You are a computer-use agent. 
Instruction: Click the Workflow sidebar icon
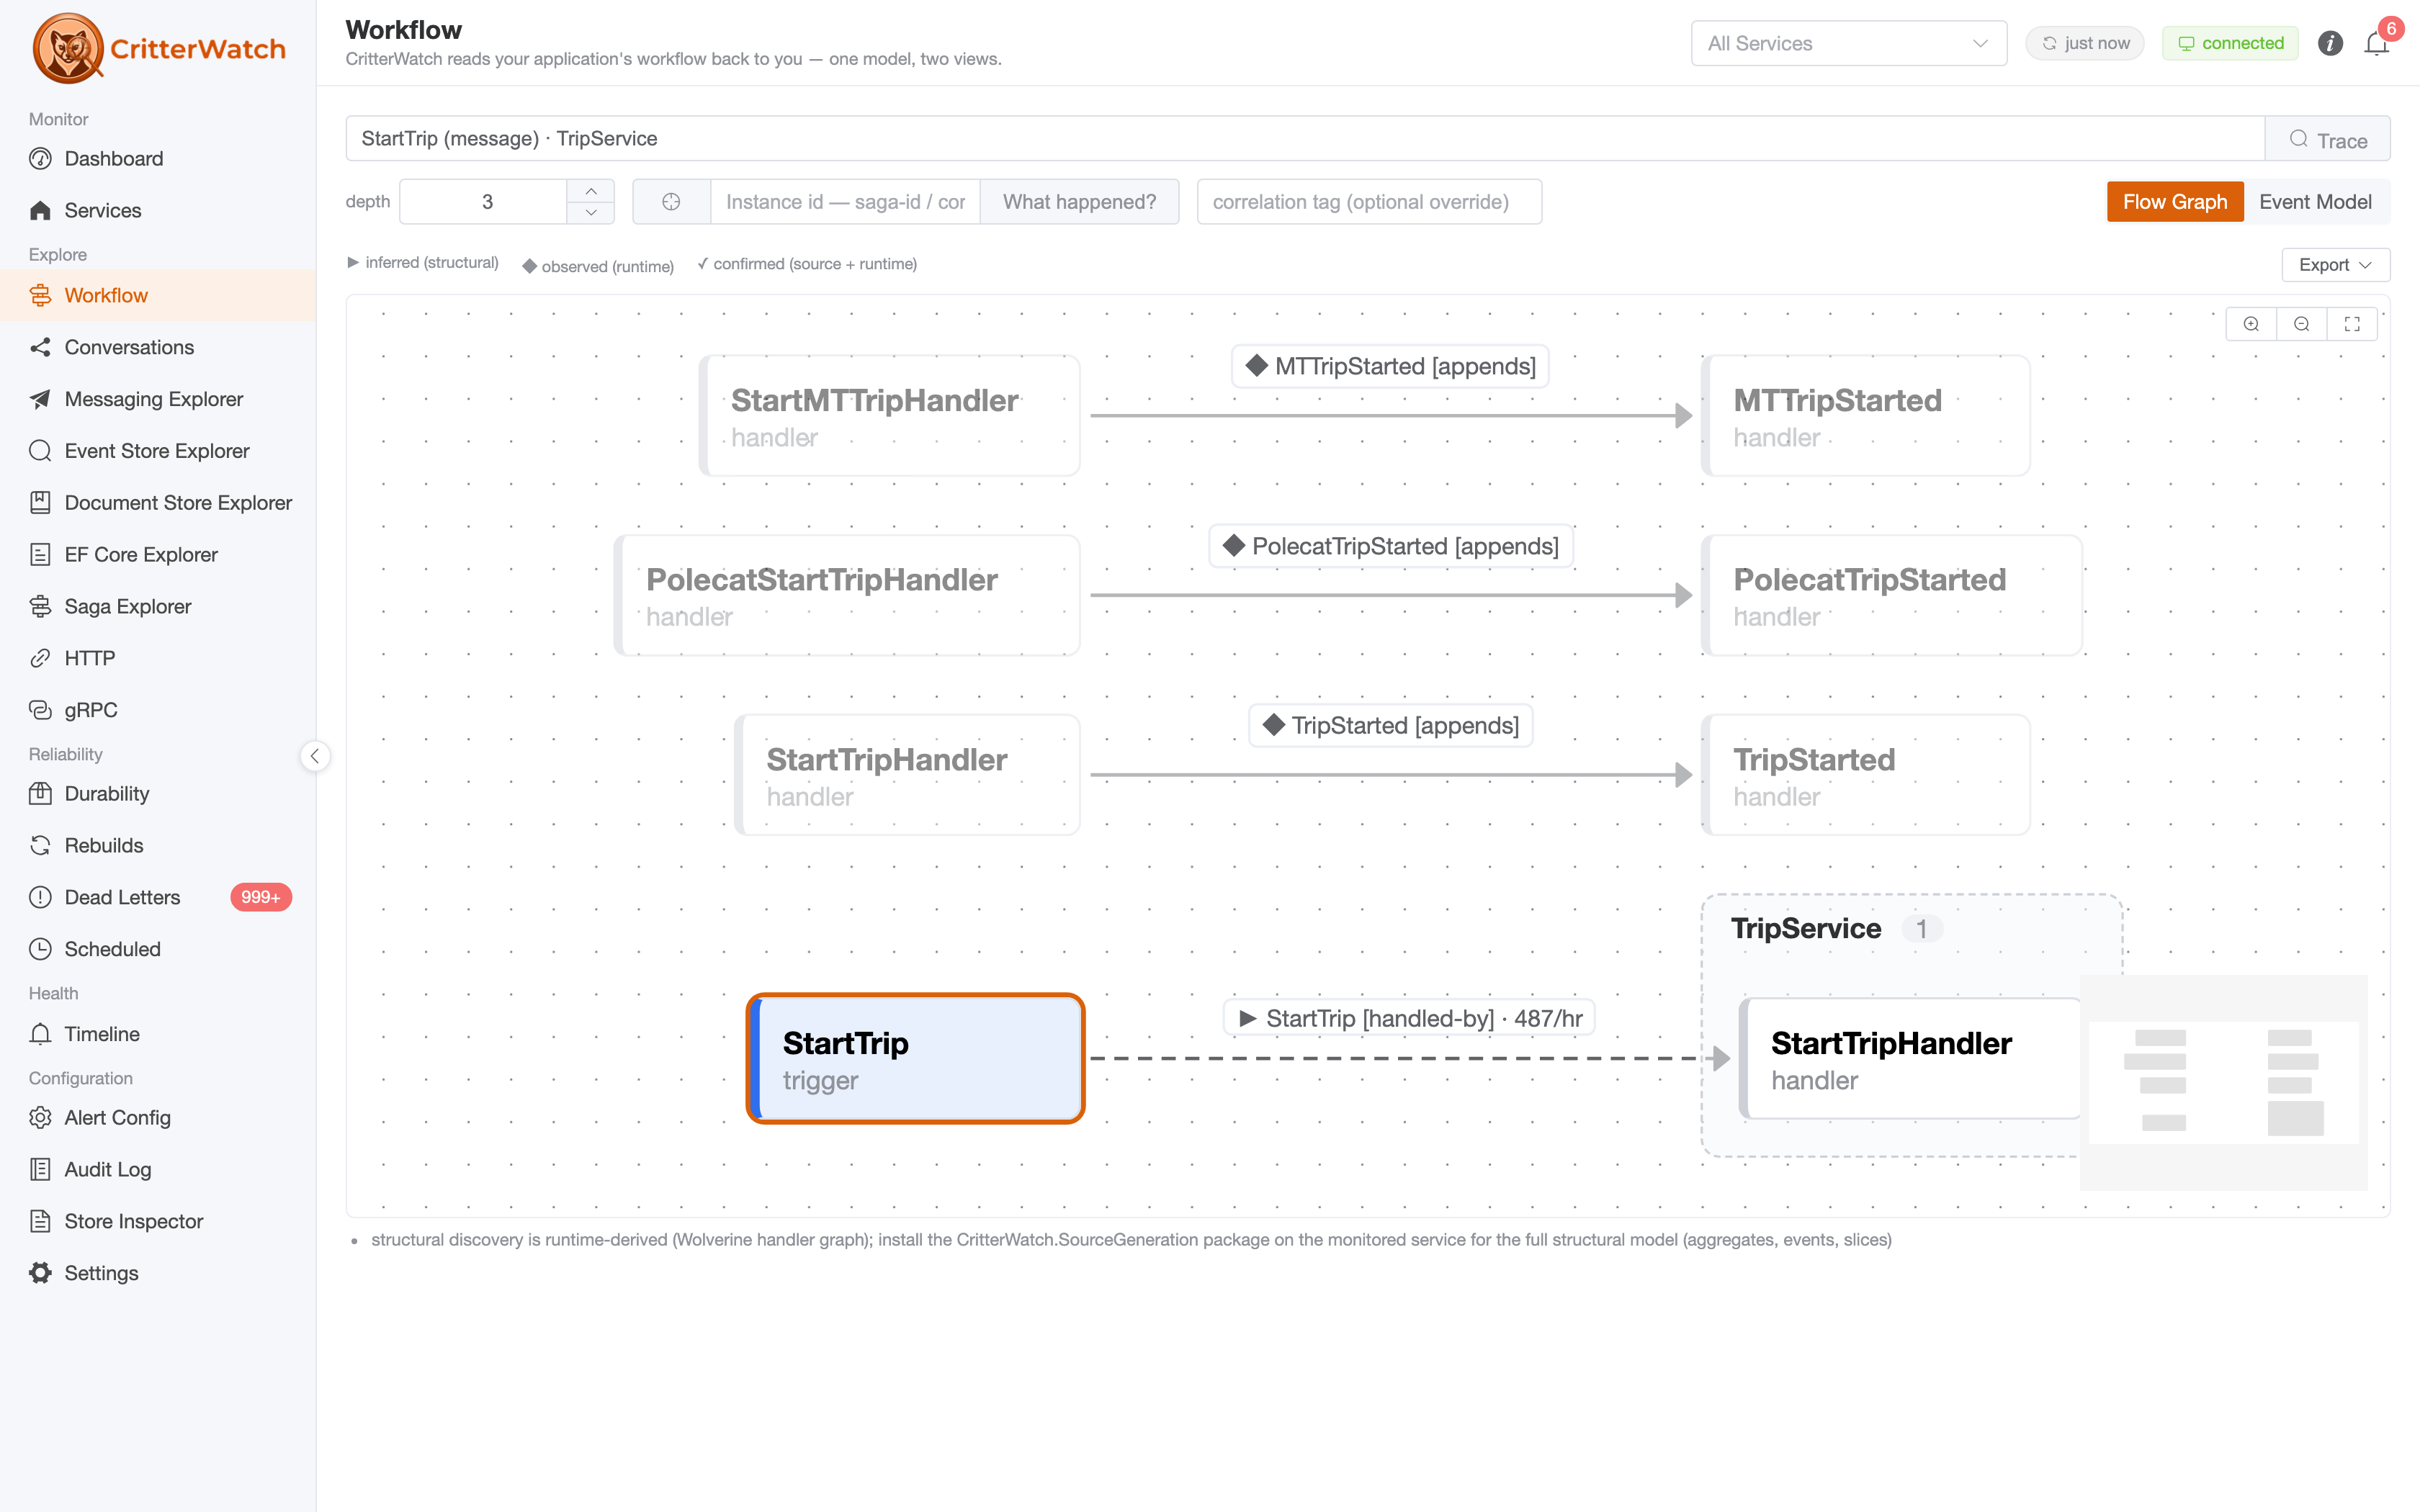40,295
